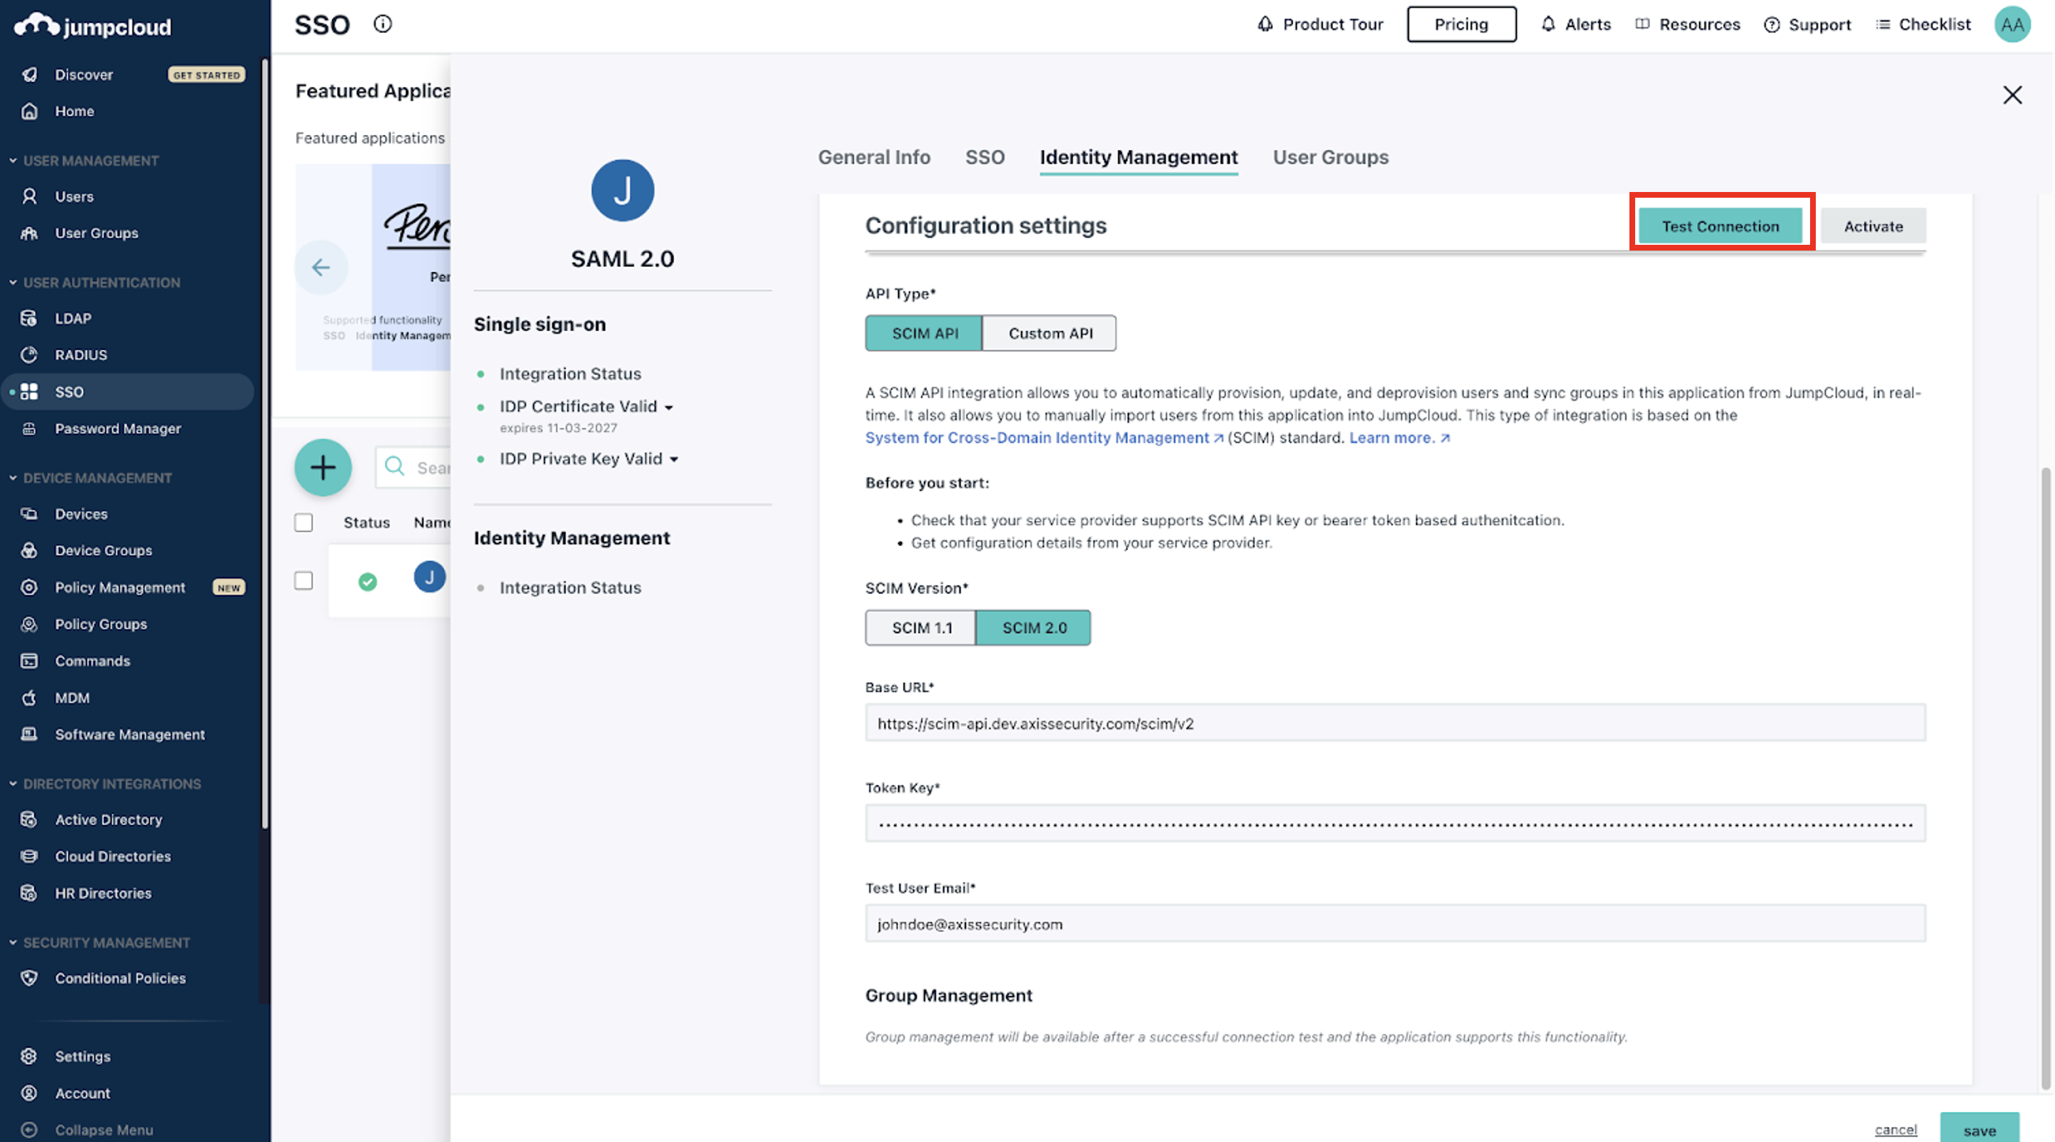Screen dimensions: 2055x1142
Task: Close the SAML 2.0 configuration panel
Action: tap(2012, 95)
